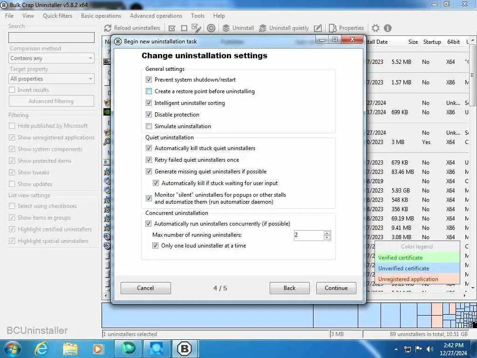Decrease max running uninstallers with down arrow
The width and height of the screenshot is (477, 358).
327,237
